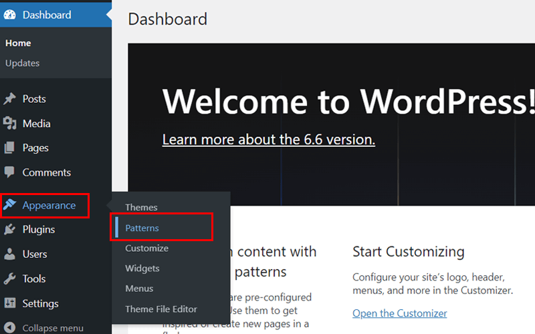Choose Theme File Editor in submenu
Image resolution: width=535 pixels, height=334 pixels.
tap(161, 309)
